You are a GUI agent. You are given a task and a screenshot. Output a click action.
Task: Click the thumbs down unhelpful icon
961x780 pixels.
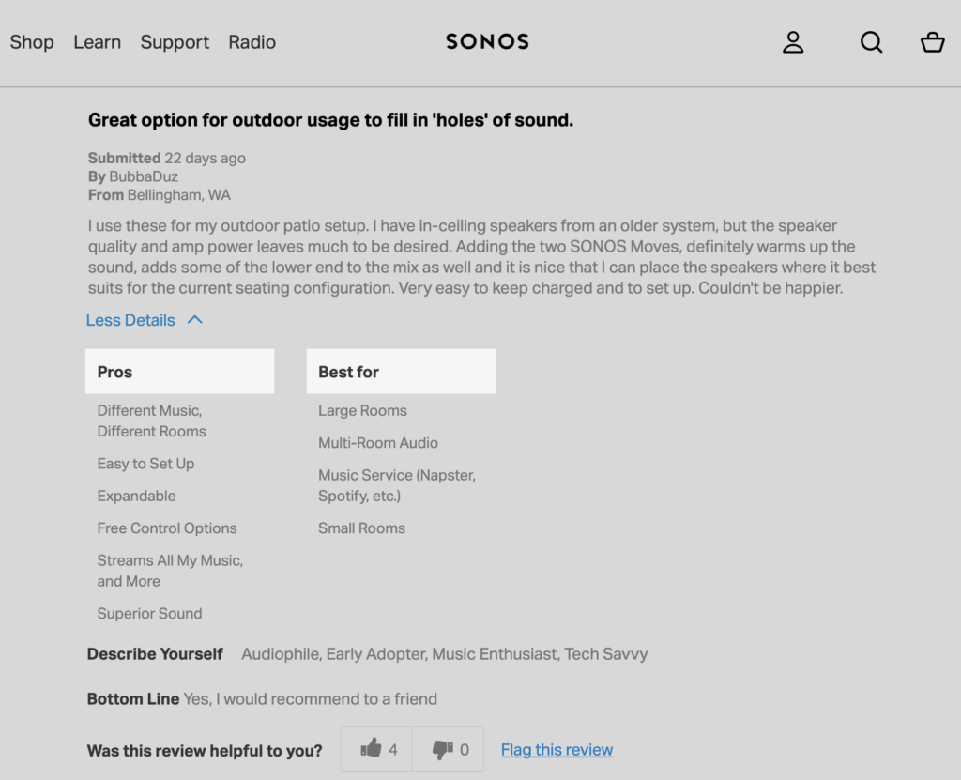pos(442,749)
